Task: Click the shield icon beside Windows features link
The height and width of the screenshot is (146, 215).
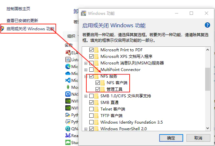Action: point(2,29)
